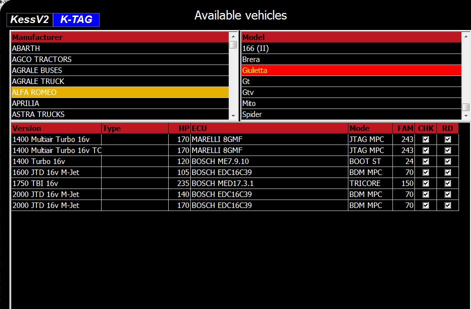Select ALFA ROMEO manufacturer row
The image size is (471, 309).
tap(120, 92)
